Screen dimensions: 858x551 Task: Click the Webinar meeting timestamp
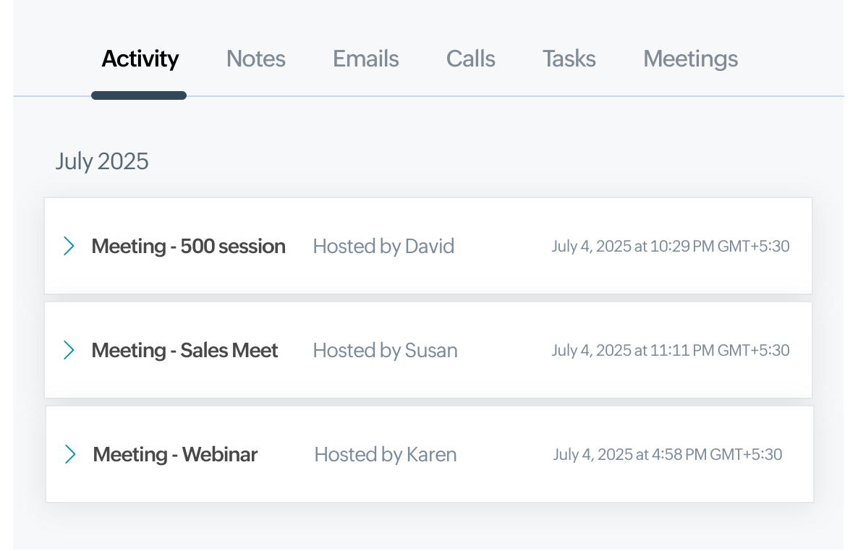point(667,454)
